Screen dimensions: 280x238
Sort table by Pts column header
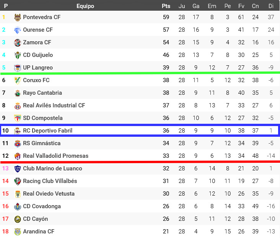tap(166, 6)
